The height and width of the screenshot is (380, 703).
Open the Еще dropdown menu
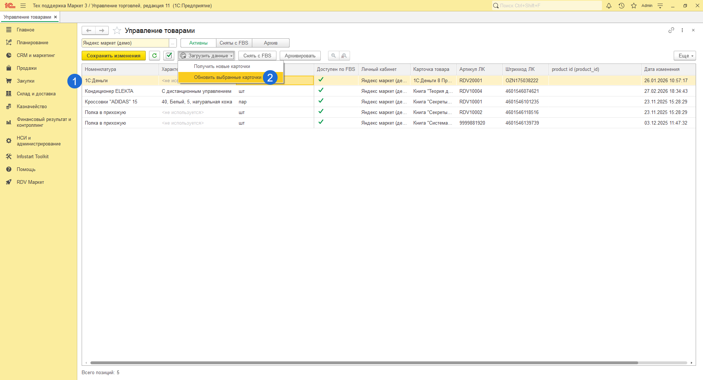(685, 56)
